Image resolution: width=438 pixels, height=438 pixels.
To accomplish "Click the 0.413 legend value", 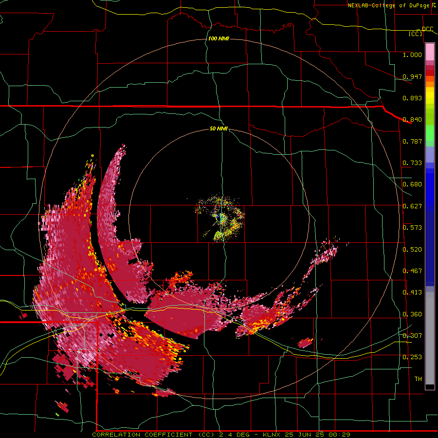I will (412, 292).
